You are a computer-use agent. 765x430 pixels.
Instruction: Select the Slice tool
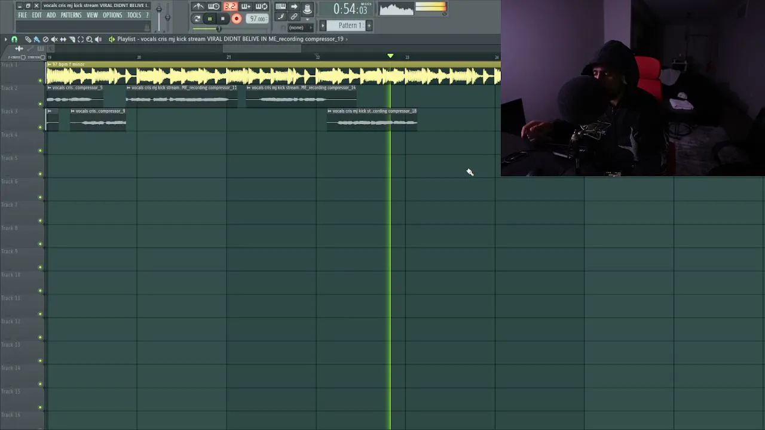[72, 39]
